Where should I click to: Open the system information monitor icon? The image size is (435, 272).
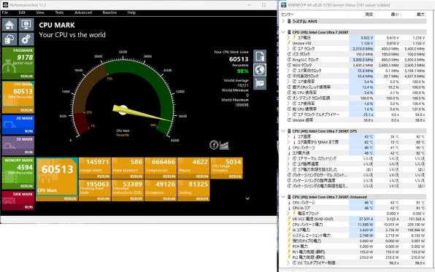click(26, 25)
